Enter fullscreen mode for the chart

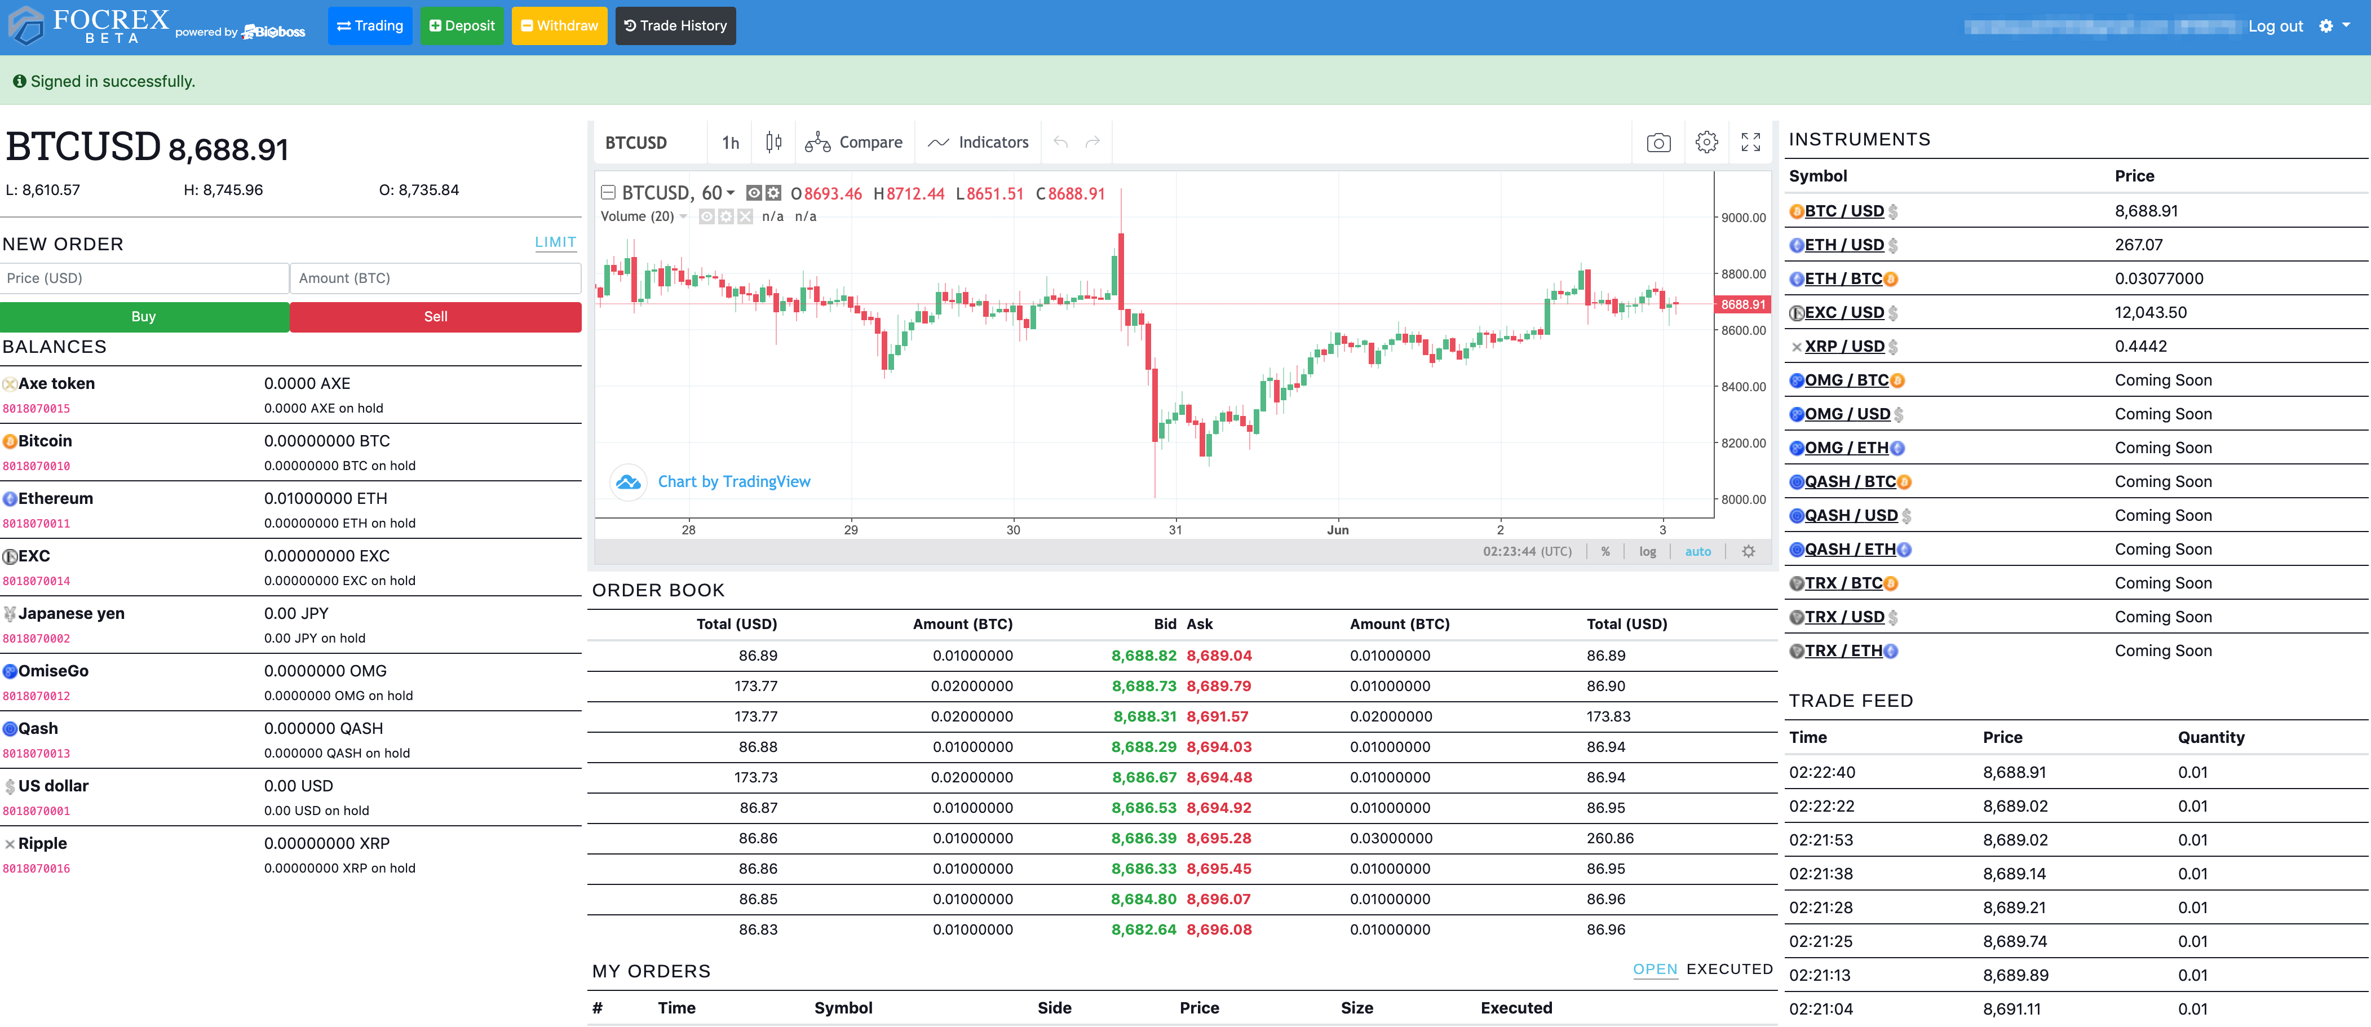point(1750,143)
